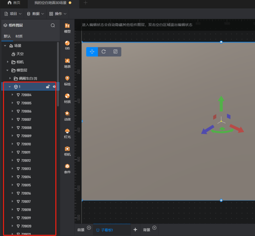This screenshot has height=236, width=255.
Task: Click the layer panel vertical scrollbar
Action: coord(58,74)
